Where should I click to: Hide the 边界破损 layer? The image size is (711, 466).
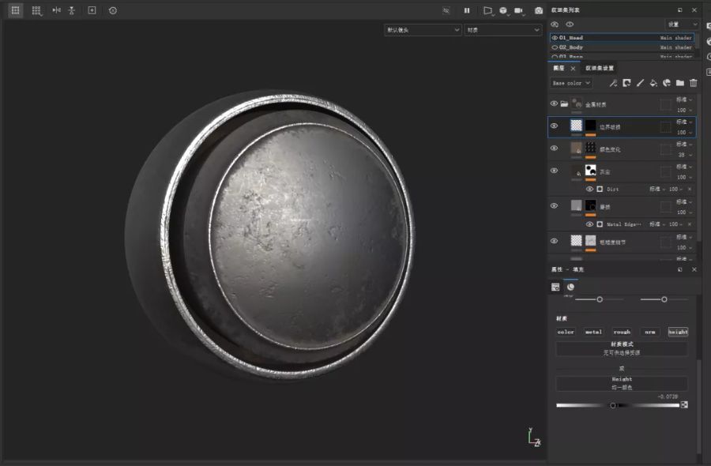pos(554,126)
